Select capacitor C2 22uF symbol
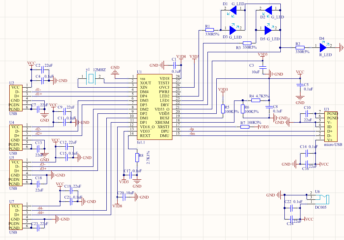This screenshot has width=344, height=240. [x=43, y=70]
